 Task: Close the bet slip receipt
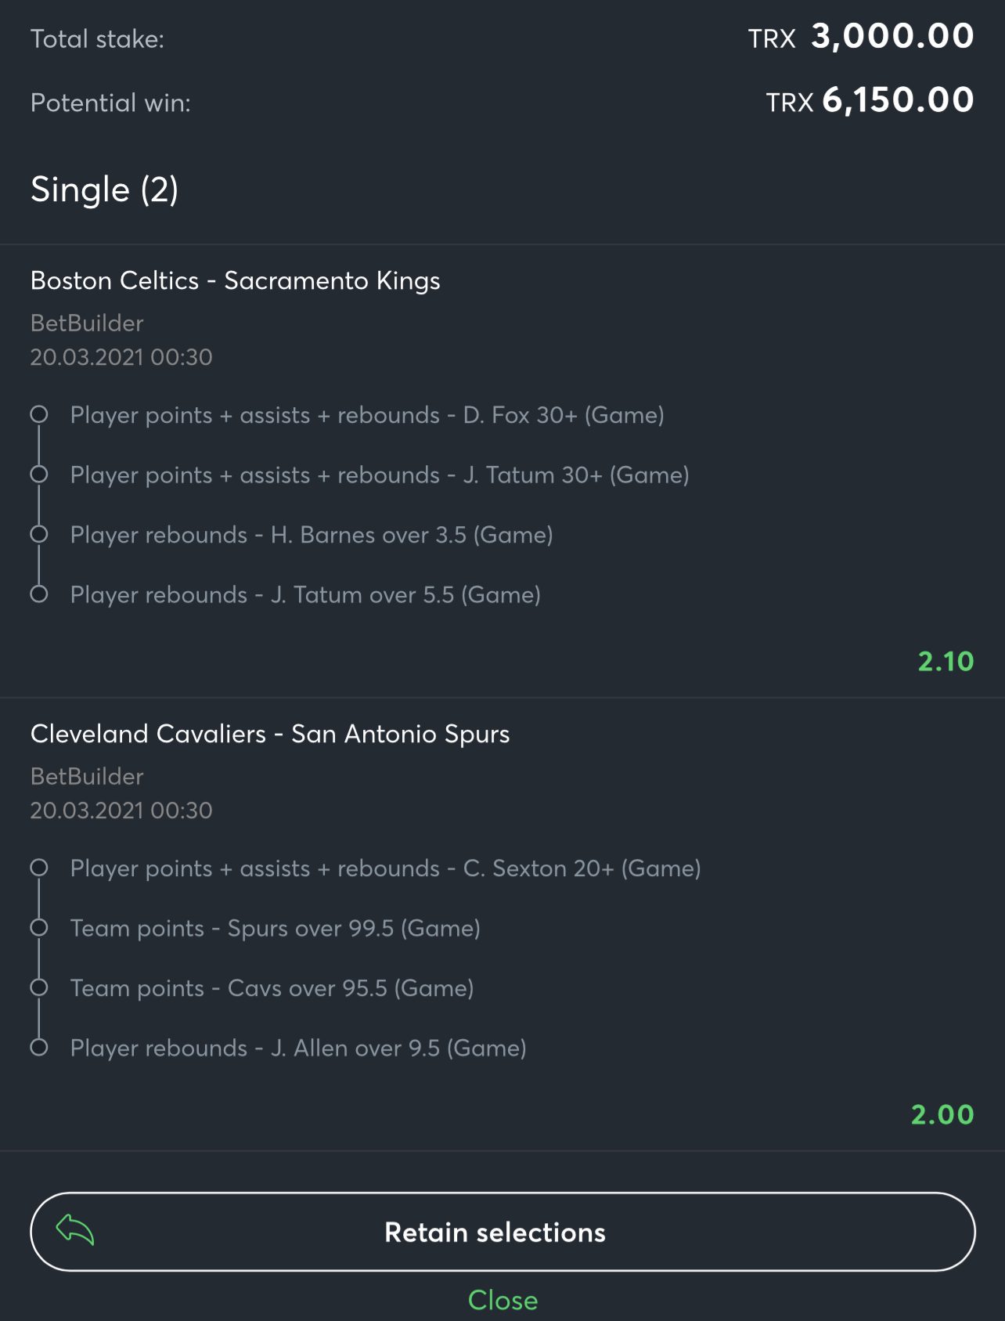502,1300
